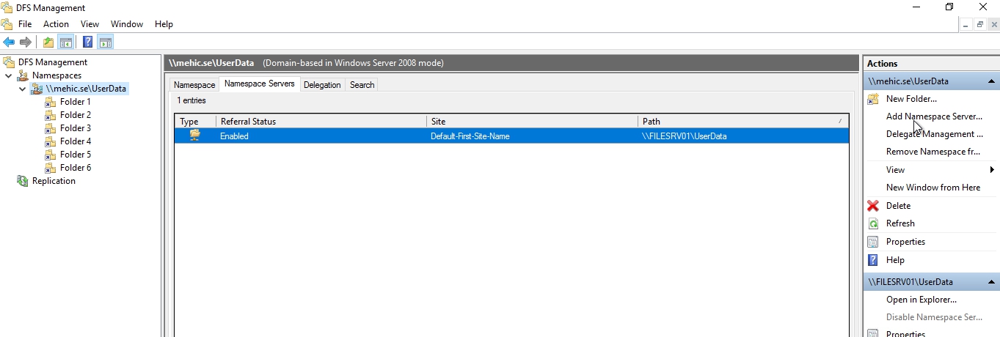1000x337 pixels.
Task: Open the Action menu
Action: [x=56, y=24]
